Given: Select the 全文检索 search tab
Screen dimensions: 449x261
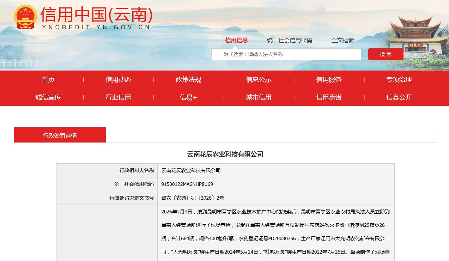Looking at the screenshot, I should tap(343, 40).
